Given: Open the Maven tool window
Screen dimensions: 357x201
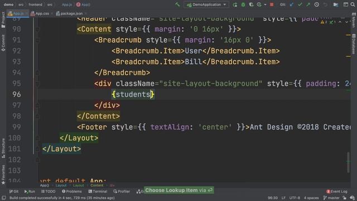Looking at the screenshot, I should tap(354, 20).
